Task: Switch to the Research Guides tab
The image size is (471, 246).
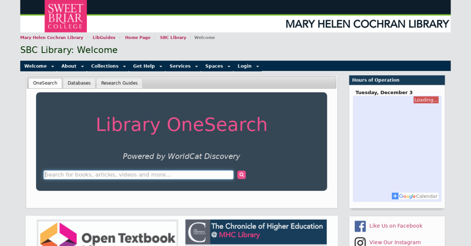Action: pyautogui.click(x=119, y=83)
